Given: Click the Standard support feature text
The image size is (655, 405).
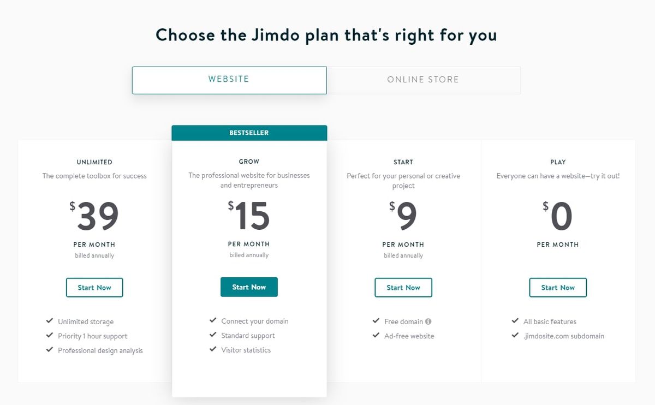Looking at the screenshot, I should 248,336.
